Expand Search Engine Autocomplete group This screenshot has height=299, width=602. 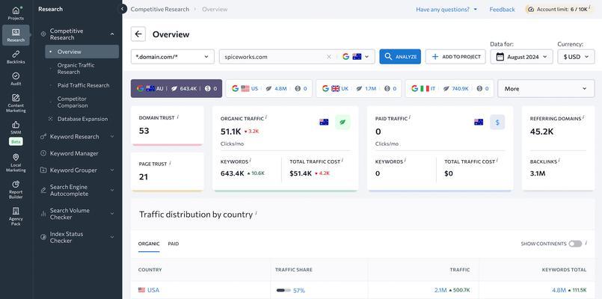pyautogui.click(x=112, y=190)
